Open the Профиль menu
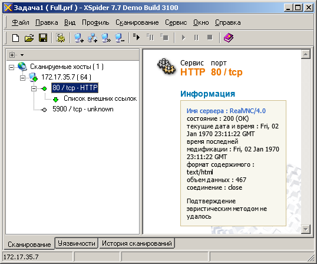This screenshot has height=264, width=317. click(95, 22)
